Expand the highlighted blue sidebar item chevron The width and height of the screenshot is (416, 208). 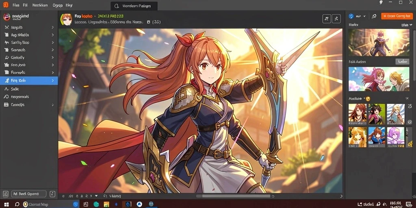pyautogui.click(x=52, y=80)
